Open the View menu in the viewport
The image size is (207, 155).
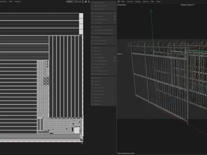[123, 1]
